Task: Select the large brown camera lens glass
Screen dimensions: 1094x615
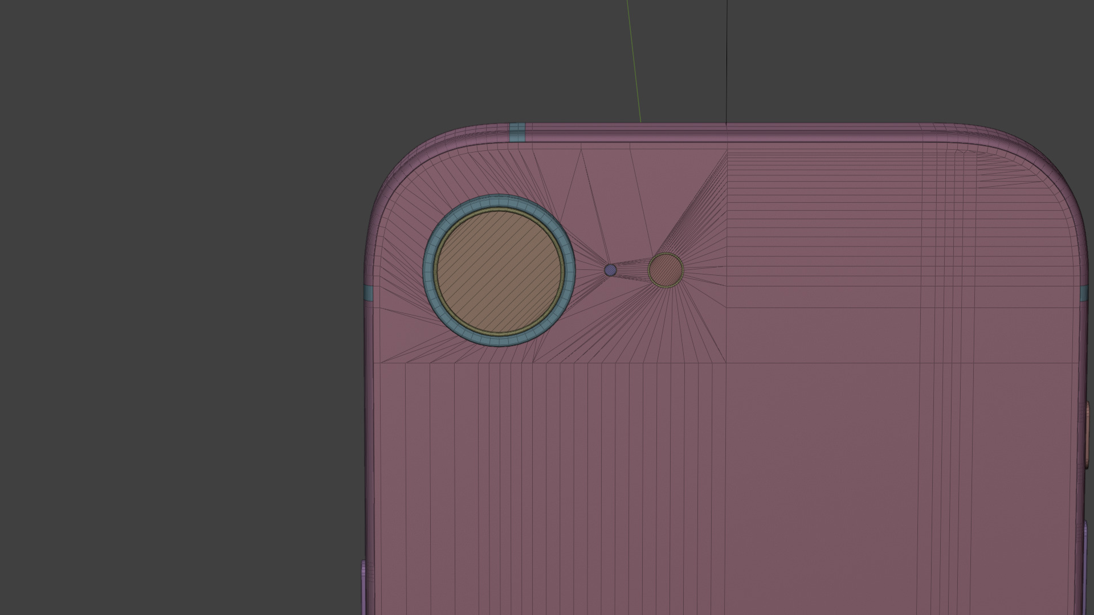Action: click(x=500, y=271)
